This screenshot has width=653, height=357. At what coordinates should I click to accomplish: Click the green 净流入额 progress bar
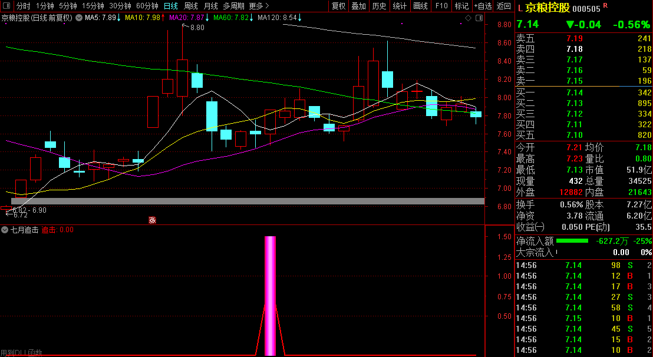tap(572, 241)
